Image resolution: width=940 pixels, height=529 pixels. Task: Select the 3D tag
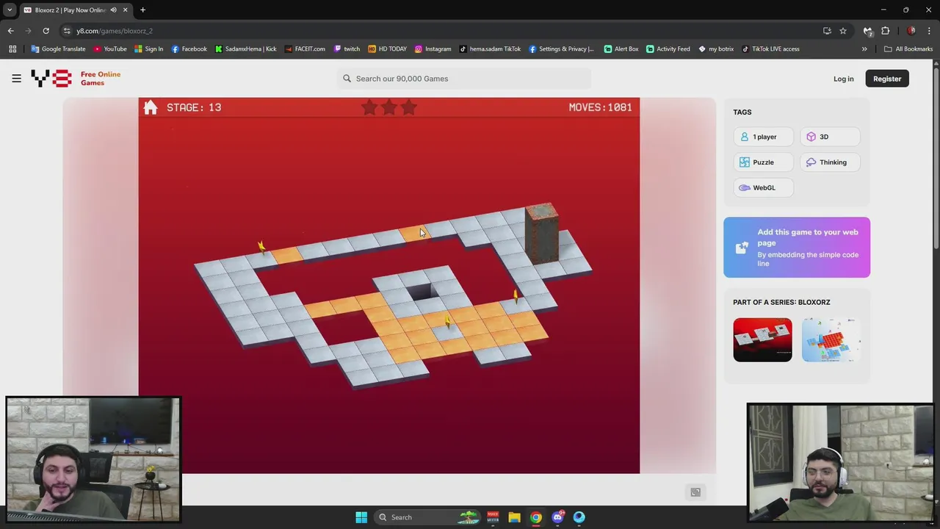pos(829,137)
